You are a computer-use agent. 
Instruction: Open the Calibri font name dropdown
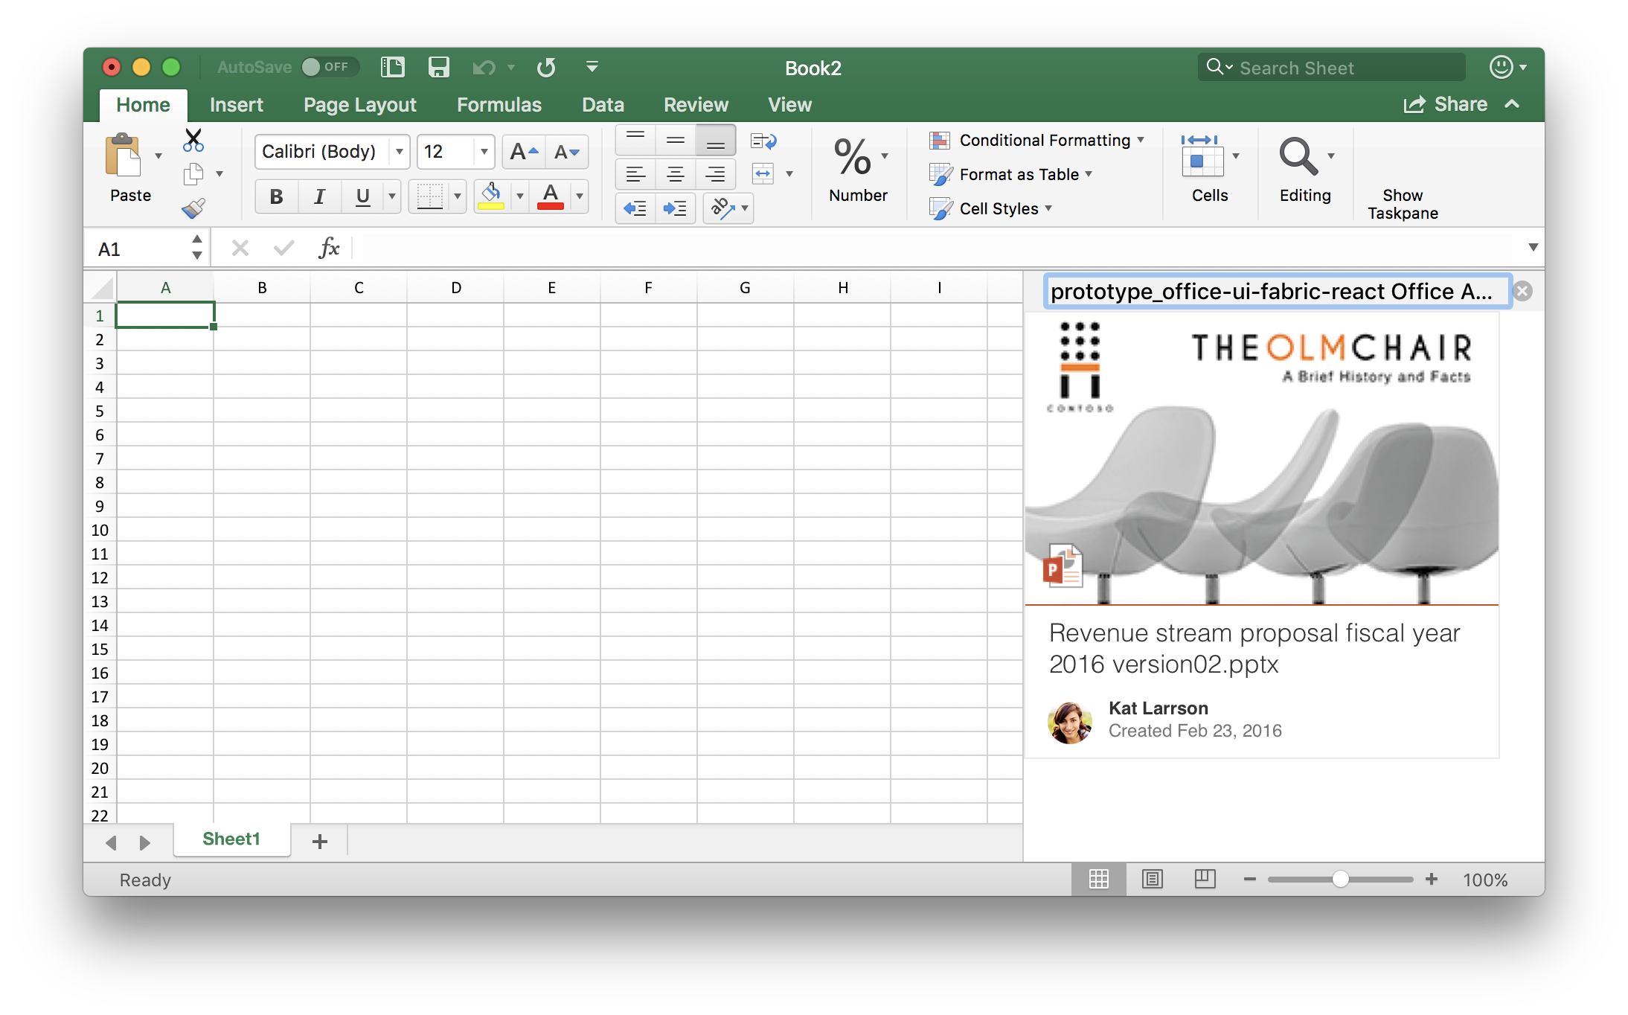(400, 152)
